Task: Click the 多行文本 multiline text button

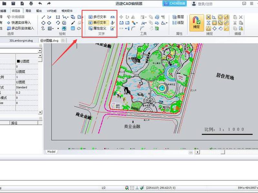Action: (98, 17)
